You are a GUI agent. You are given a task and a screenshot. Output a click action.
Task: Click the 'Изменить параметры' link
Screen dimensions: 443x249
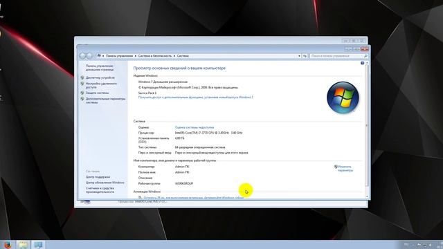click(x=345, y=169)
